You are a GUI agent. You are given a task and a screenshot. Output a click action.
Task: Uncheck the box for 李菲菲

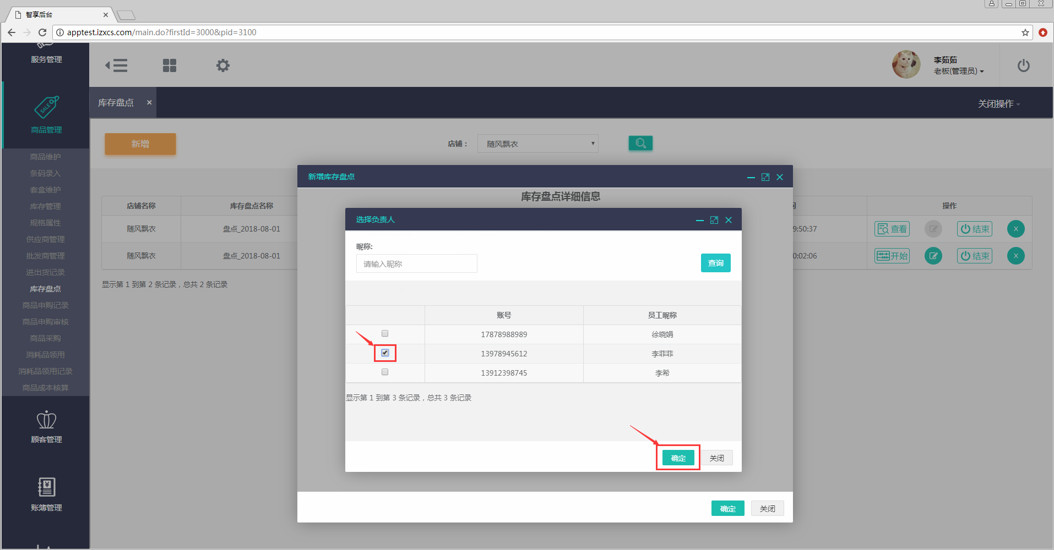pyautogui.click(x=385, y=353)
